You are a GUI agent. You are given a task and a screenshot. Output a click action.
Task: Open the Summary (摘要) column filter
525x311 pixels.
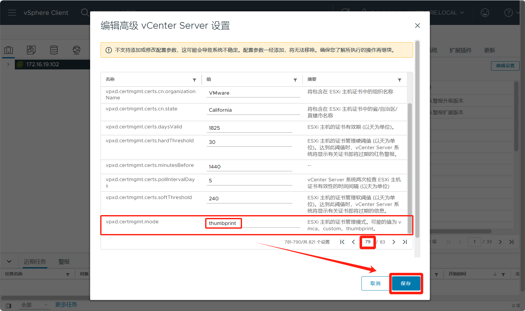399,80
